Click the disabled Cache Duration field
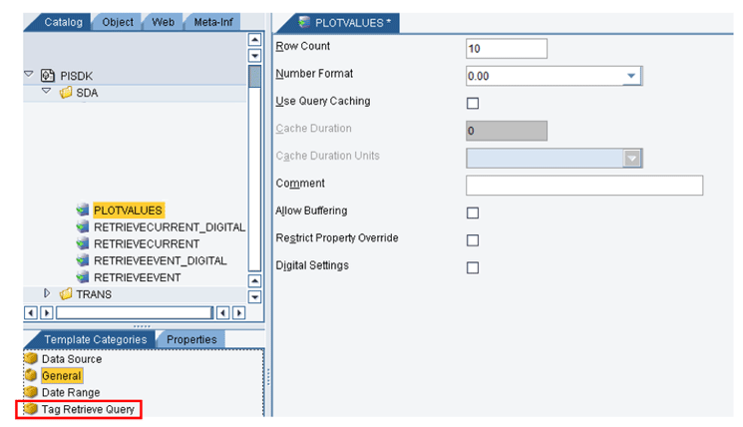The height and width of the screenshot is (427, 743). coord(507,131)
